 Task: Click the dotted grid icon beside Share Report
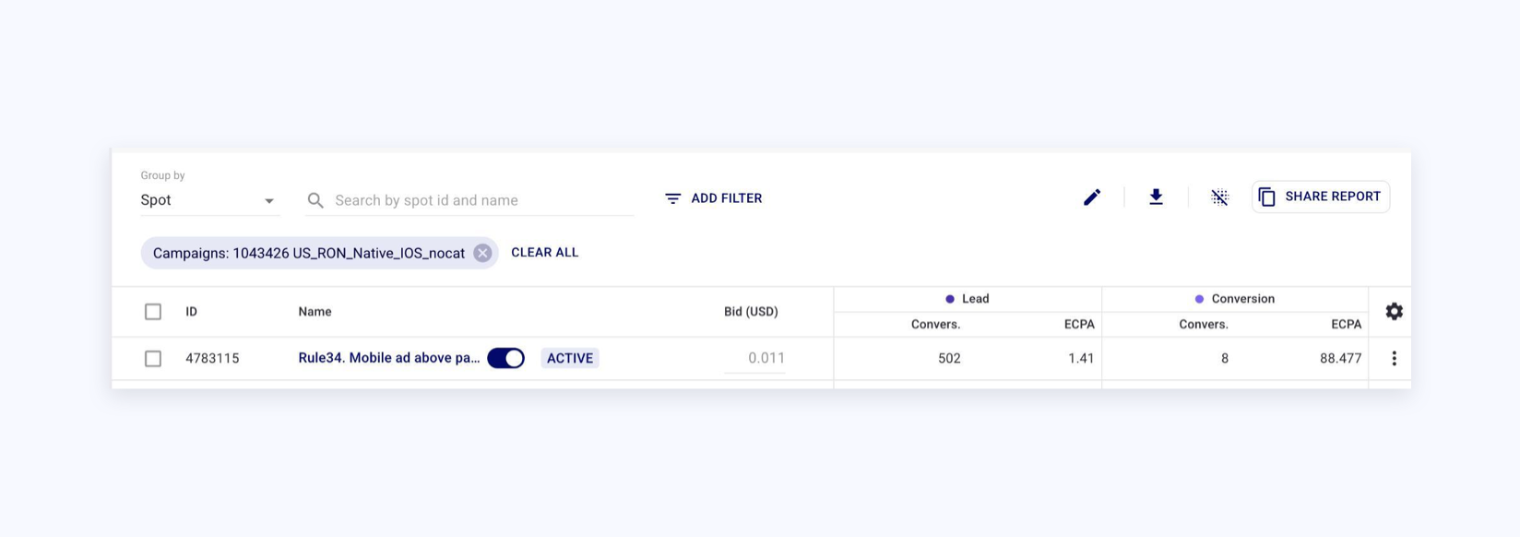1219,197
